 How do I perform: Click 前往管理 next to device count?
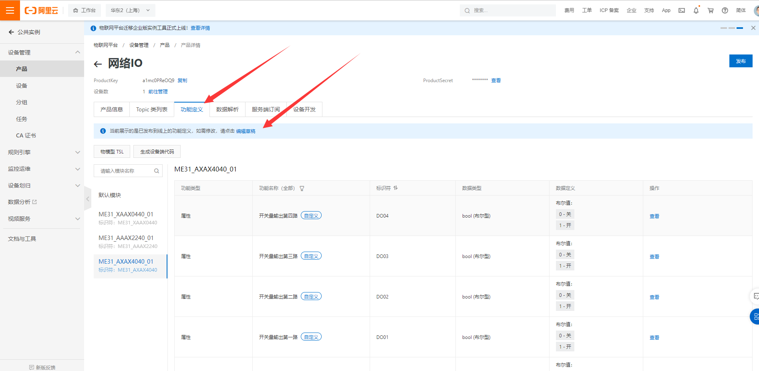tap(158, 92)
